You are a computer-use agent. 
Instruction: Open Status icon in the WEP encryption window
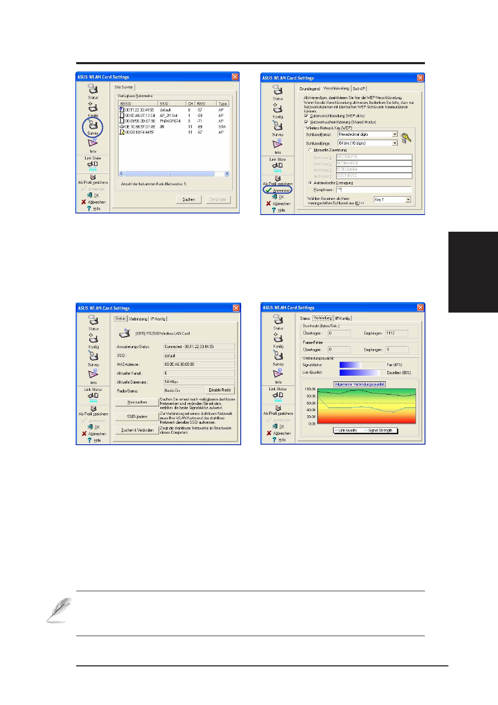[278, 90]
